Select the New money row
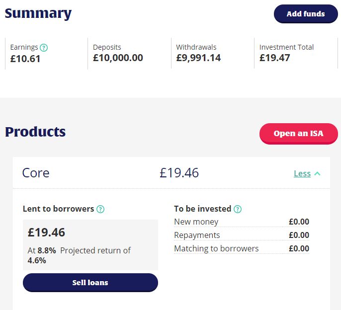The height and width of the screenshot is (310, 341). (x=242, y=222)
